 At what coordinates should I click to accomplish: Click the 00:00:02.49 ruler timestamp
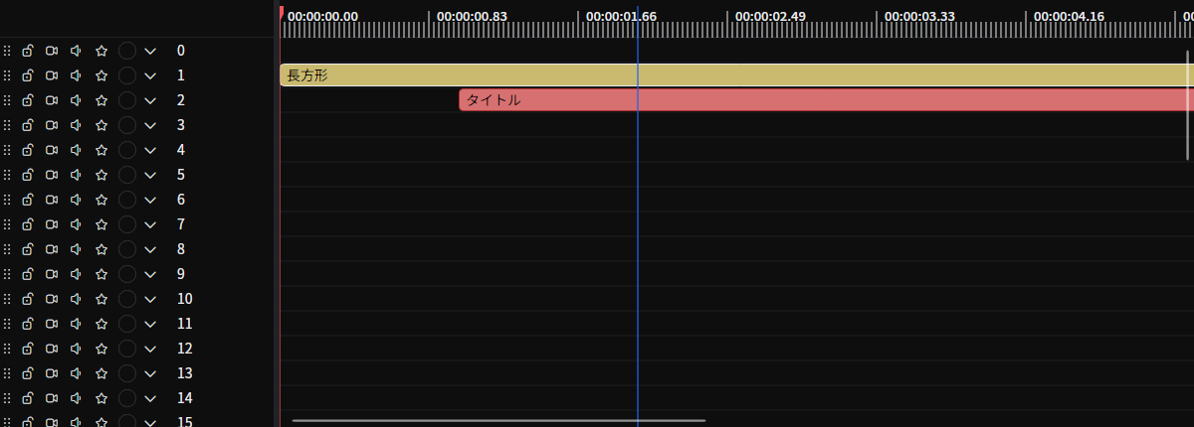pyautogui.click(x=770, y=16)
